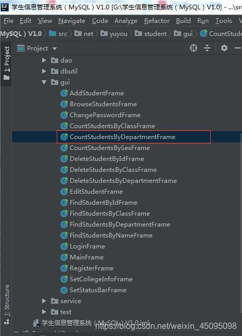
Task: Open the Run menu
Action: (x=203, y=21)
